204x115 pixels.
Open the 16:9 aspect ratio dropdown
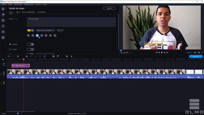coord(189,52)
